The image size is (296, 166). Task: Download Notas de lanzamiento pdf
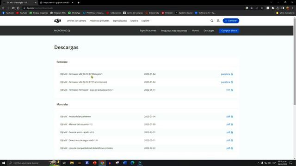230,117
